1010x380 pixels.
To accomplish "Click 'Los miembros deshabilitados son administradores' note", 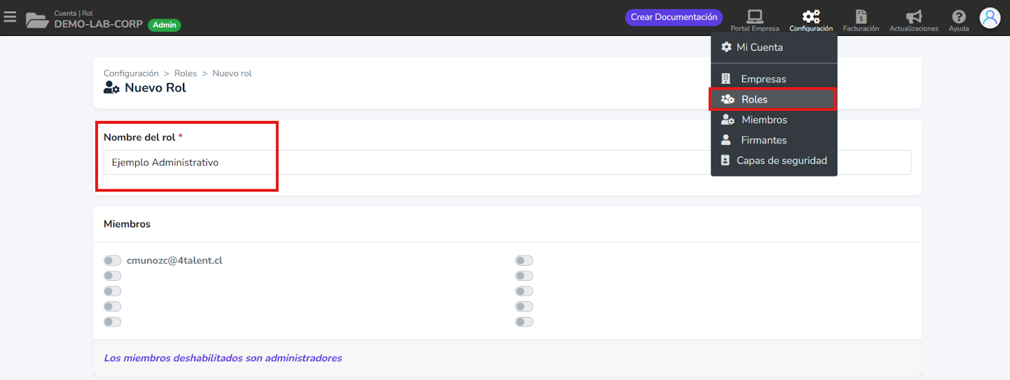I will [x=223, y=358].
